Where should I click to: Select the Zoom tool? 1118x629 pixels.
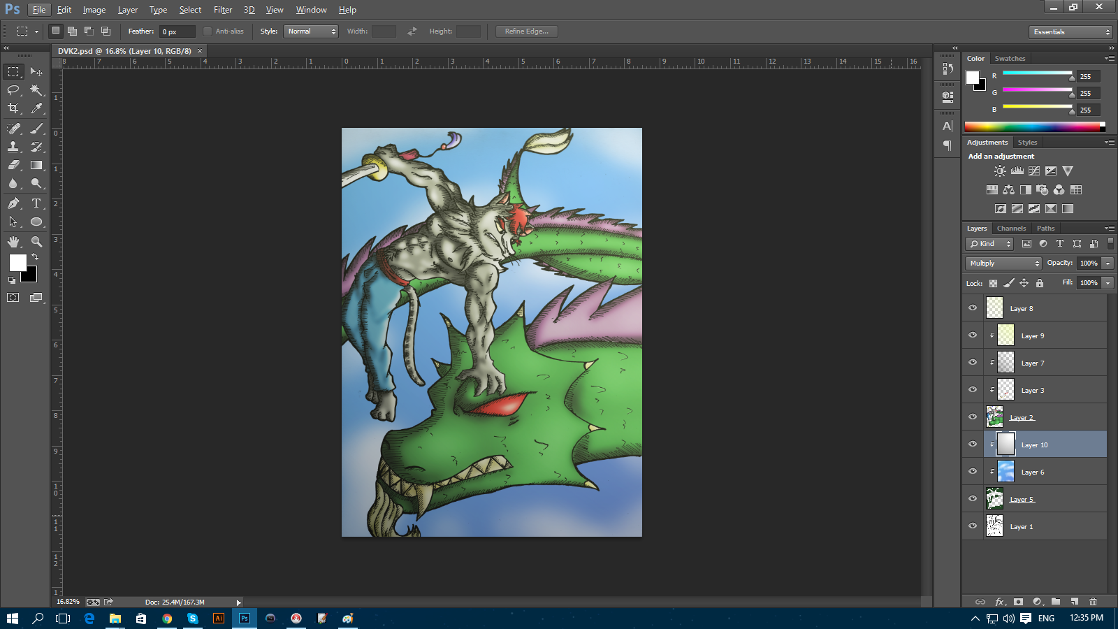coord(36,242)
